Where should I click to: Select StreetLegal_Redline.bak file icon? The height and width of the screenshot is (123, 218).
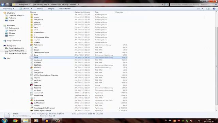click(x=32, y=108)
